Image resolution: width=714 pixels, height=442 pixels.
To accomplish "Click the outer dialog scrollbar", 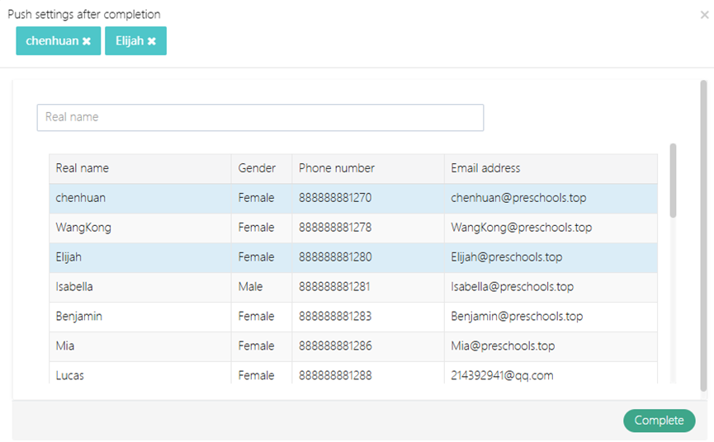I will [703, 236].
